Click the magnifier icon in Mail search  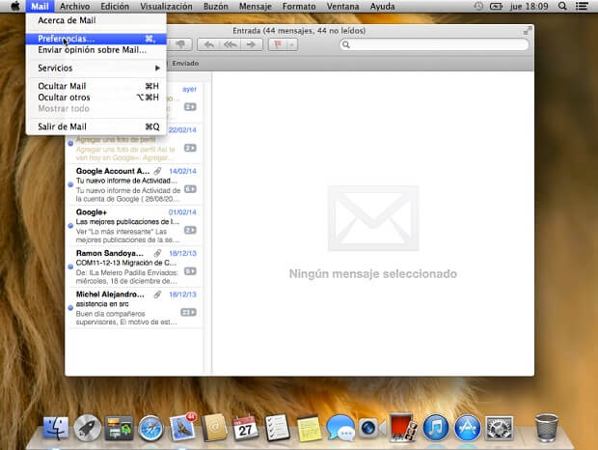[x=346, y=44]
